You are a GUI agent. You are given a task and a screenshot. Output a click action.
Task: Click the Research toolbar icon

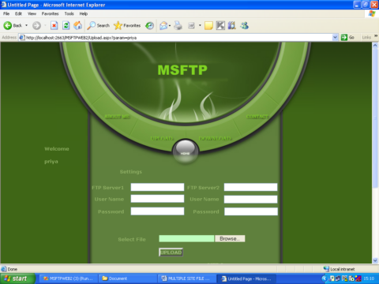click(232, 25)
